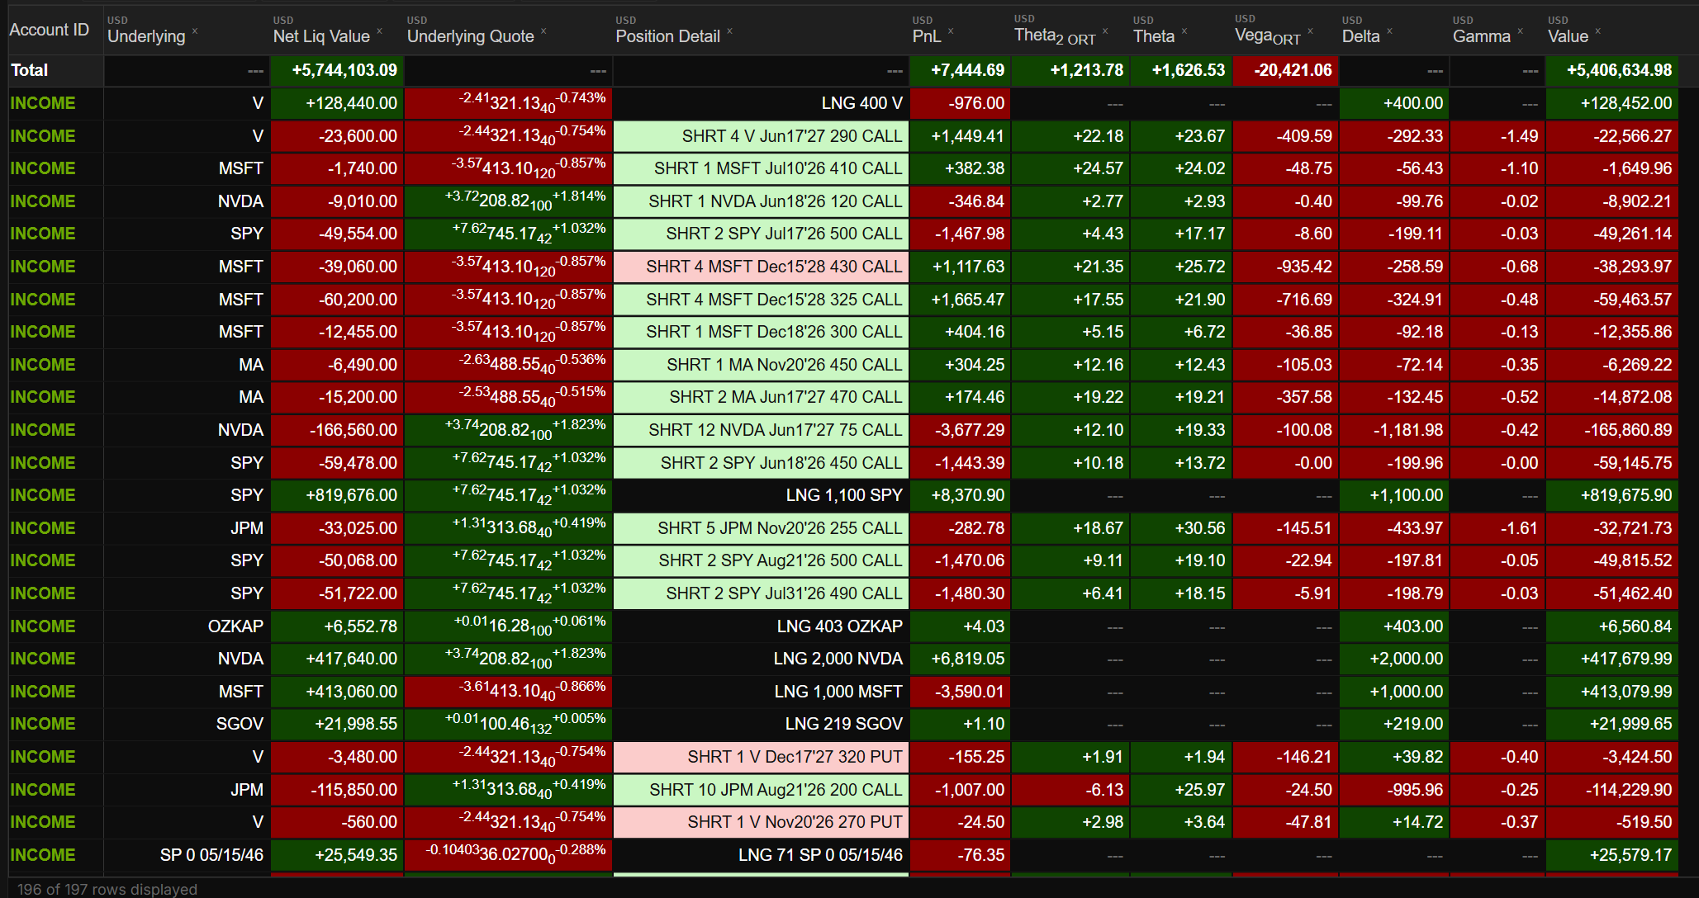Screen dimensions: 1699x898
Task: Click the LNG 1,100 SPY position detail
Action: tap(761, 495)
